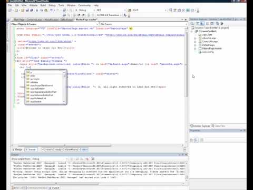This screenshot has height=190, width=253.
Task: Open the Build menu
Action: [43, 5]
